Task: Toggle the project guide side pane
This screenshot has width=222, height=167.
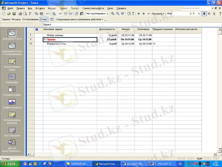Action: point(52,19)
